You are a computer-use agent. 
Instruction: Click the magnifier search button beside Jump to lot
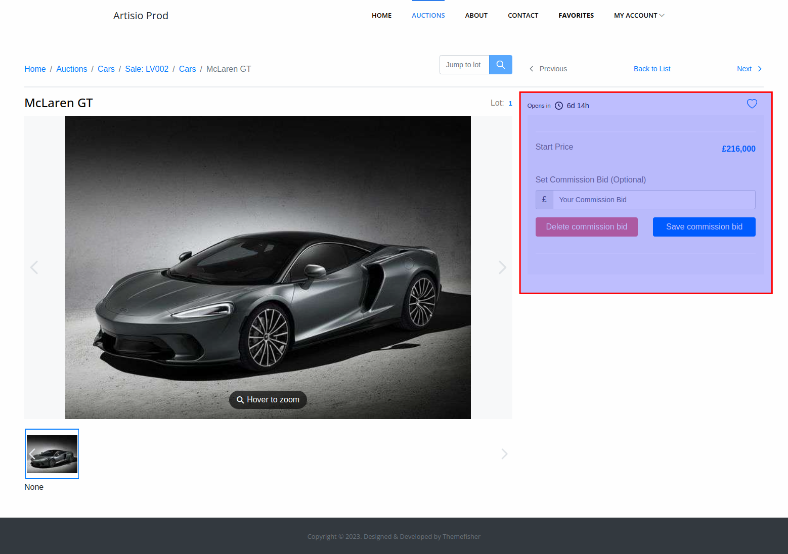click(500, 65)
